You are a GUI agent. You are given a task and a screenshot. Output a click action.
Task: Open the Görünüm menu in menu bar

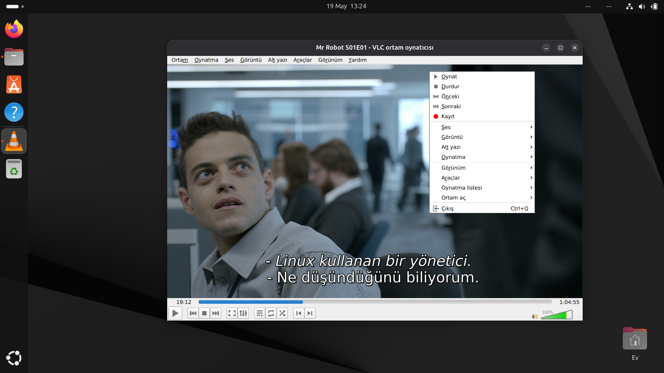(x=330, y=60)
